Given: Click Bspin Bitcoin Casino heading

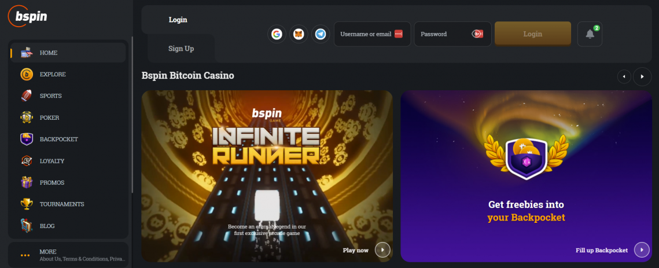Looking at the screenshot, I should click(188, 76).
